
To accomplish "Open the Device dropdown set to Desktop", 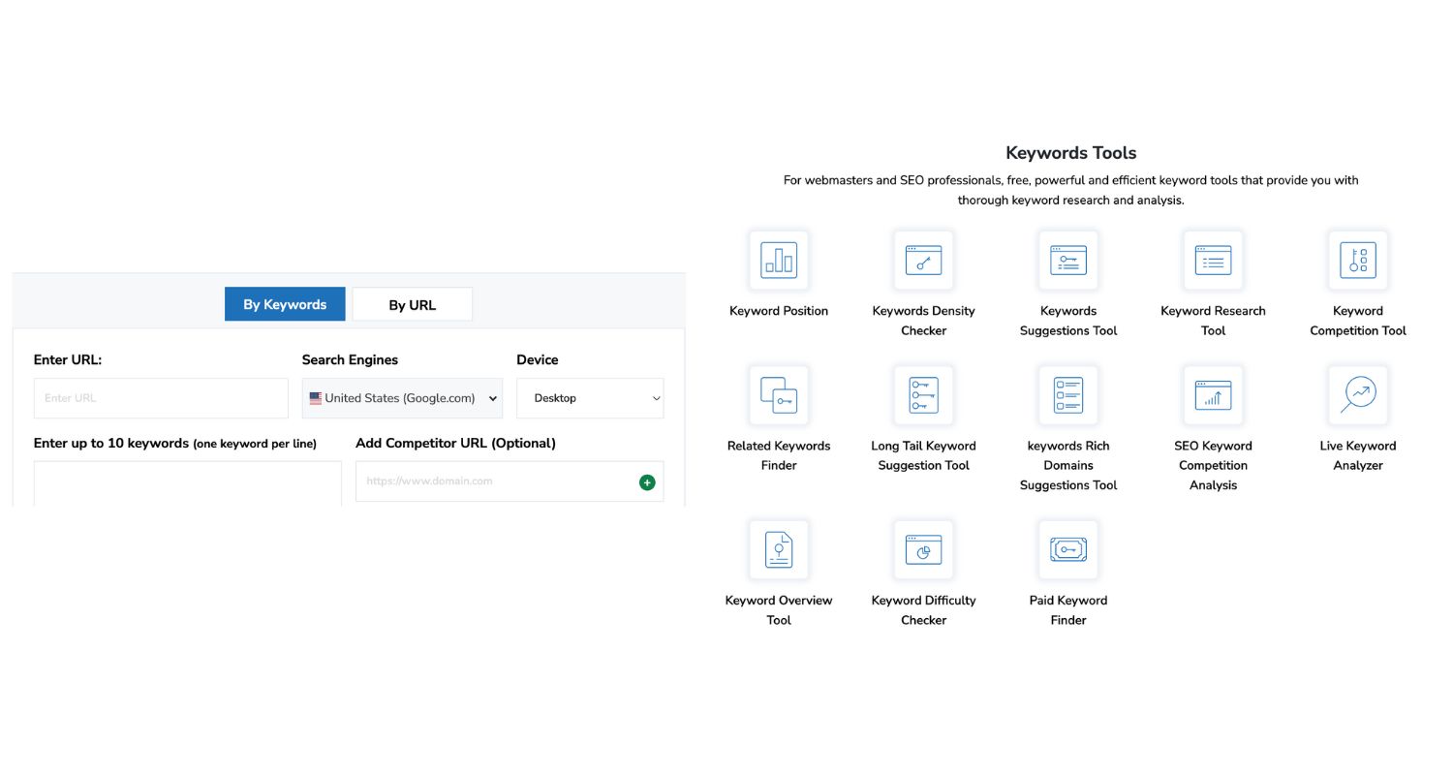I will click(589, 398).
